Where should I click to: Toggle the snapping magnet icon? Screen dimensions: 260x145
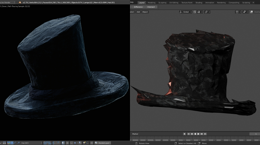coord(195,12)
